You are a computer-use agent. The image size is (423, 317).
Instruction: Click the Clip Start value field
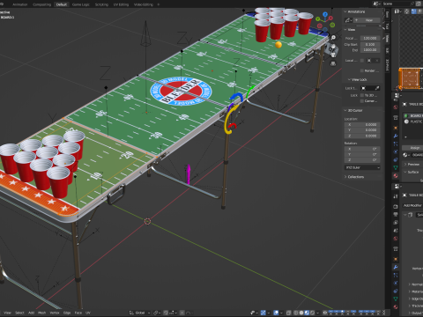click(370, 44)
